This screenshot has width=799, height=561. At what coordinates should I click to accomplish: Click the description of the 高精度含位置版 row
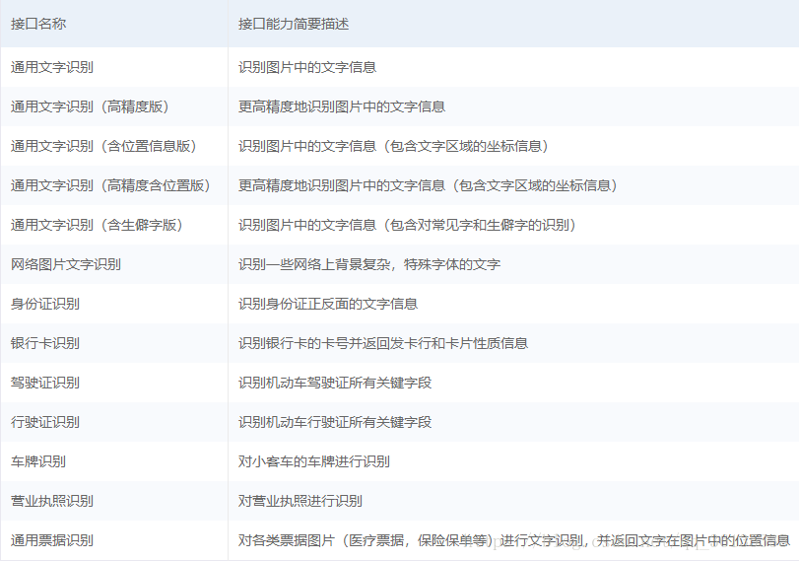428,185
